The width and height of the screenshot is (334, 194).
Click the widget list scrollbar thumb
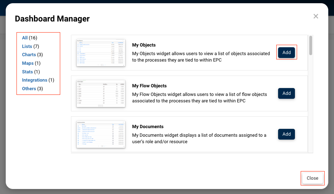pos(311,45)
